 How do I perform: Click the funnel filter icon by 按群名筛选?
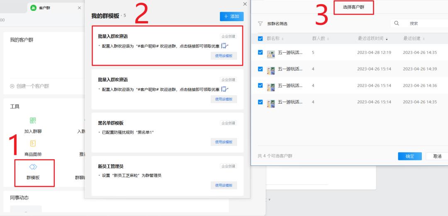[260, 24]
